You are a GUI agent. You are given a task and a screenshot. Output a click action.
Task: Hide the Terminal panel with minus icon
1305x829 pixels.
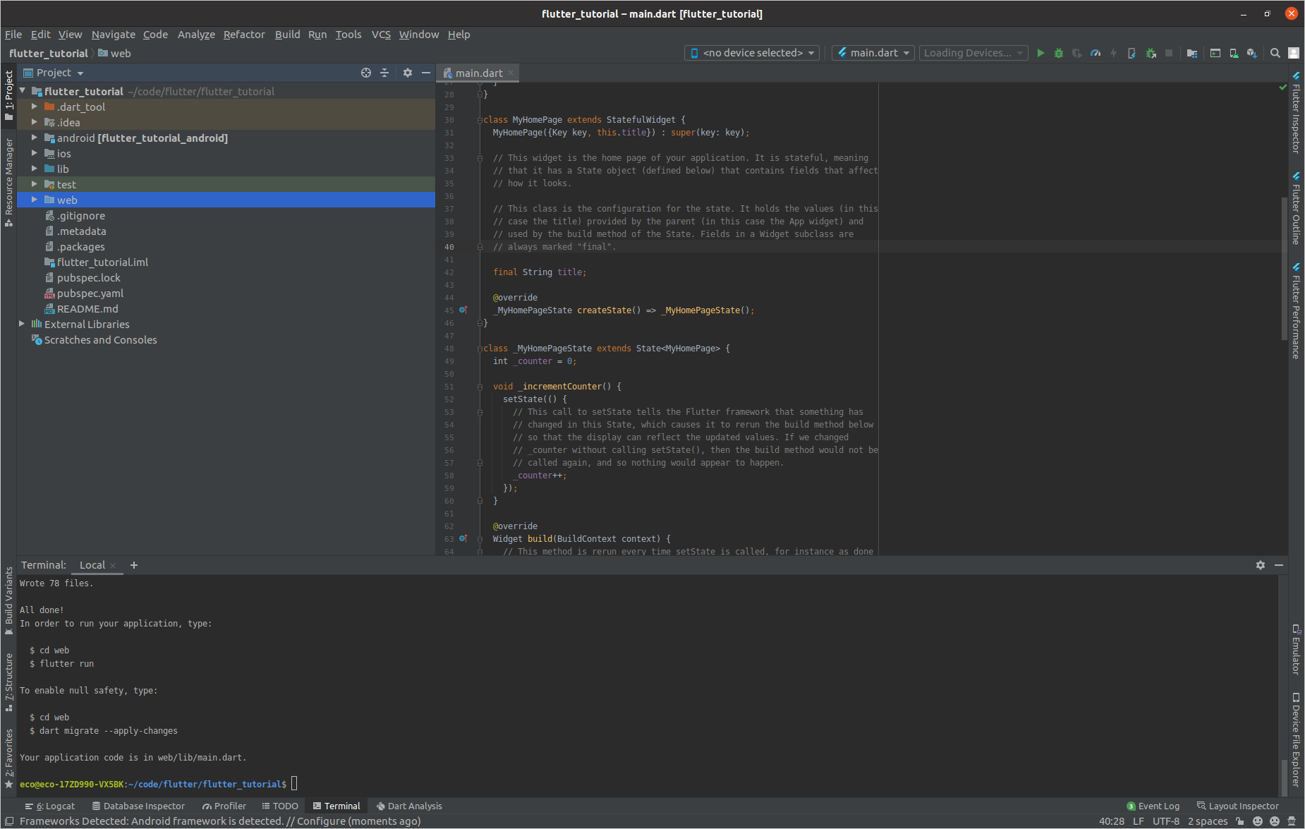click(1278, 565)
